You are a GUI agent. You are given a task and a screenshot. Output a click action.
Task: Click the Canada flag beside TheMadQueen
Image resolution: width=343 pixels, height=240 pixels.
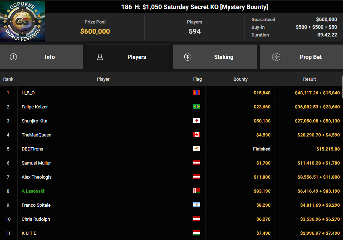tap(197, 135)
